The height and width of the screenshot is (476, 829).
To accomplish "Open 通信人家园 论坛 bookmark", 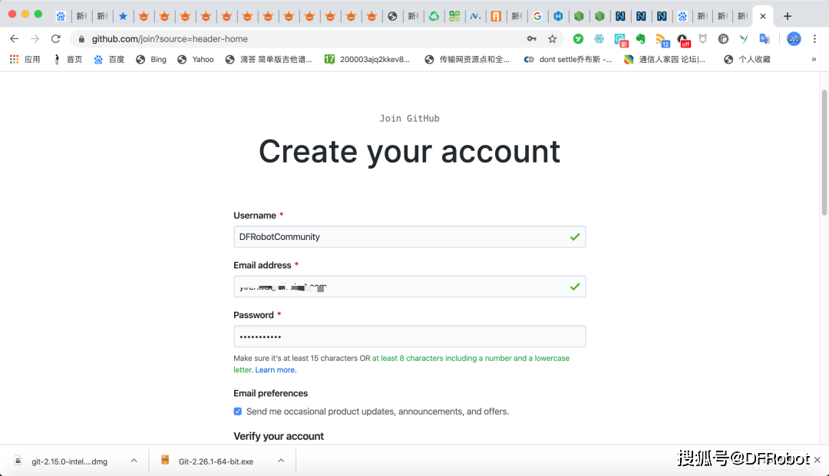I will coord(665,59).
